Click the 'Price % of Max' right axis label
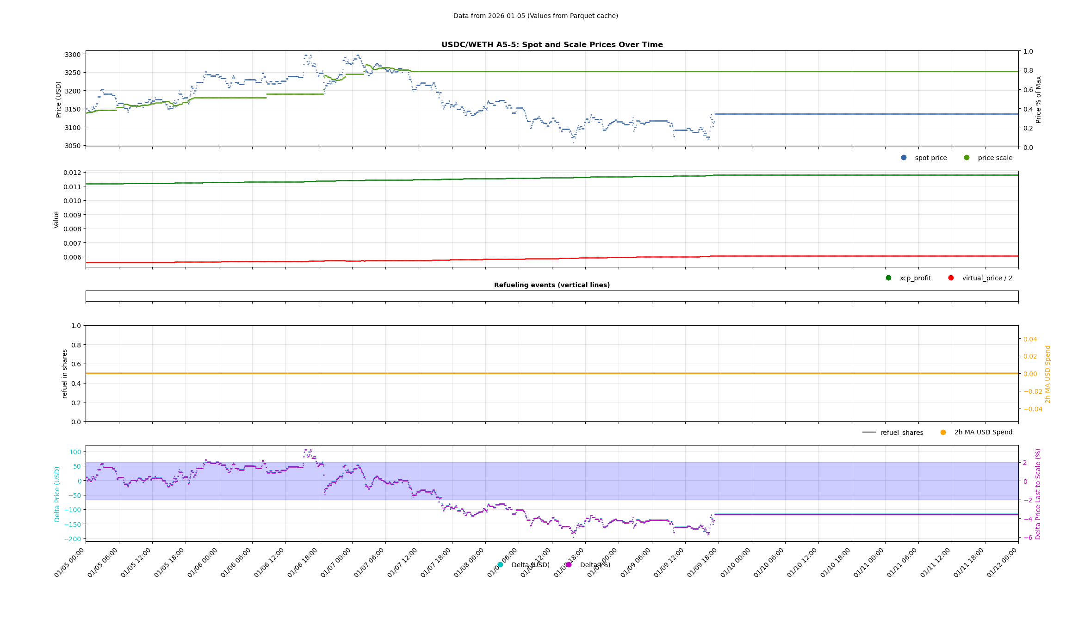The height and width of the screenshot is (637, 1072). coord(1038,99)
